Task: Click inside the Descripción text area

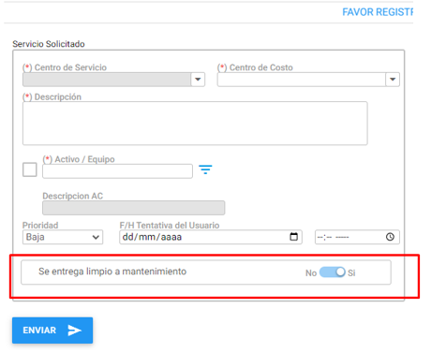Action: 195,124
